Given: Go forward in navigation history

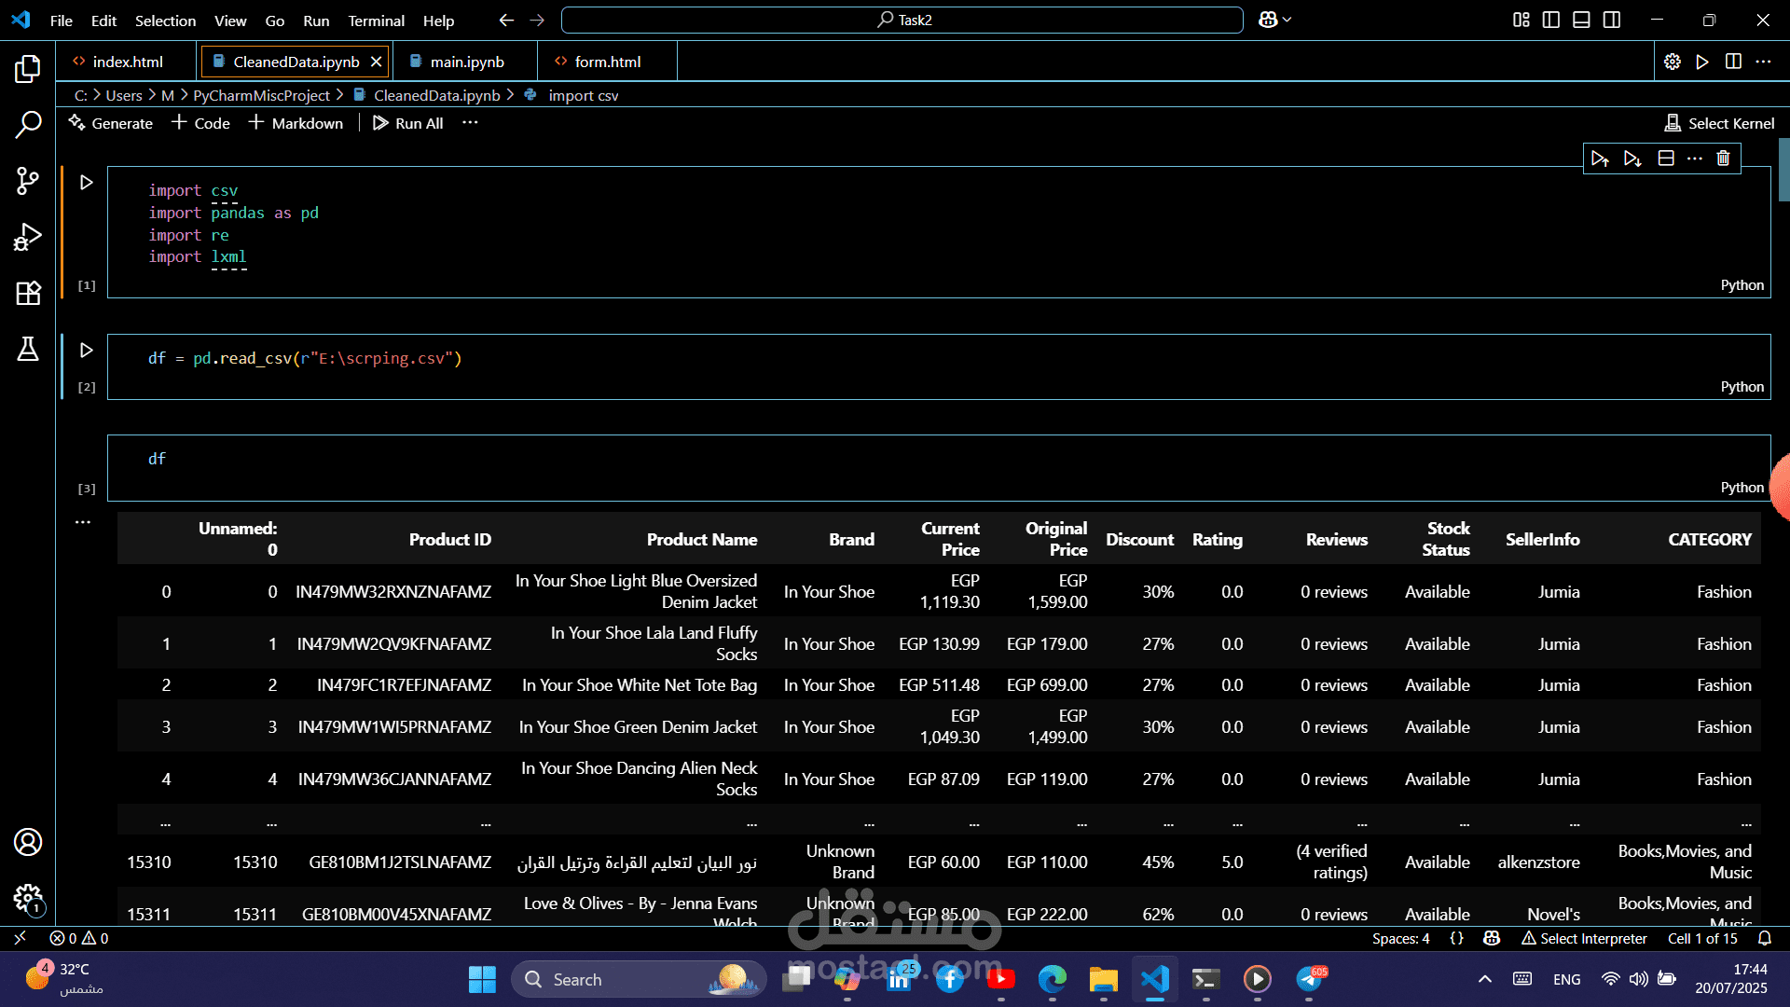Looking at the screenshot, I should [x=537, y=20].
